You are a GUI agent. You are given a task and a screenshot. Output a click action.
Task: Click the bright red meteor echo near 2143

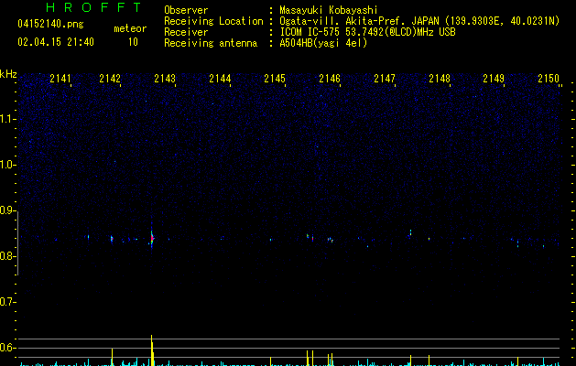pyautogui.click(x=152, y=239)
